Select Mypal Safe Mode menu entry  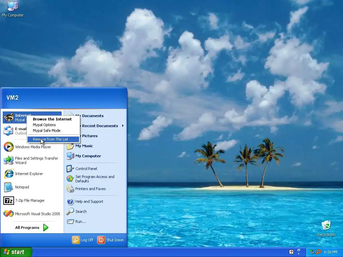pos(53,131)
